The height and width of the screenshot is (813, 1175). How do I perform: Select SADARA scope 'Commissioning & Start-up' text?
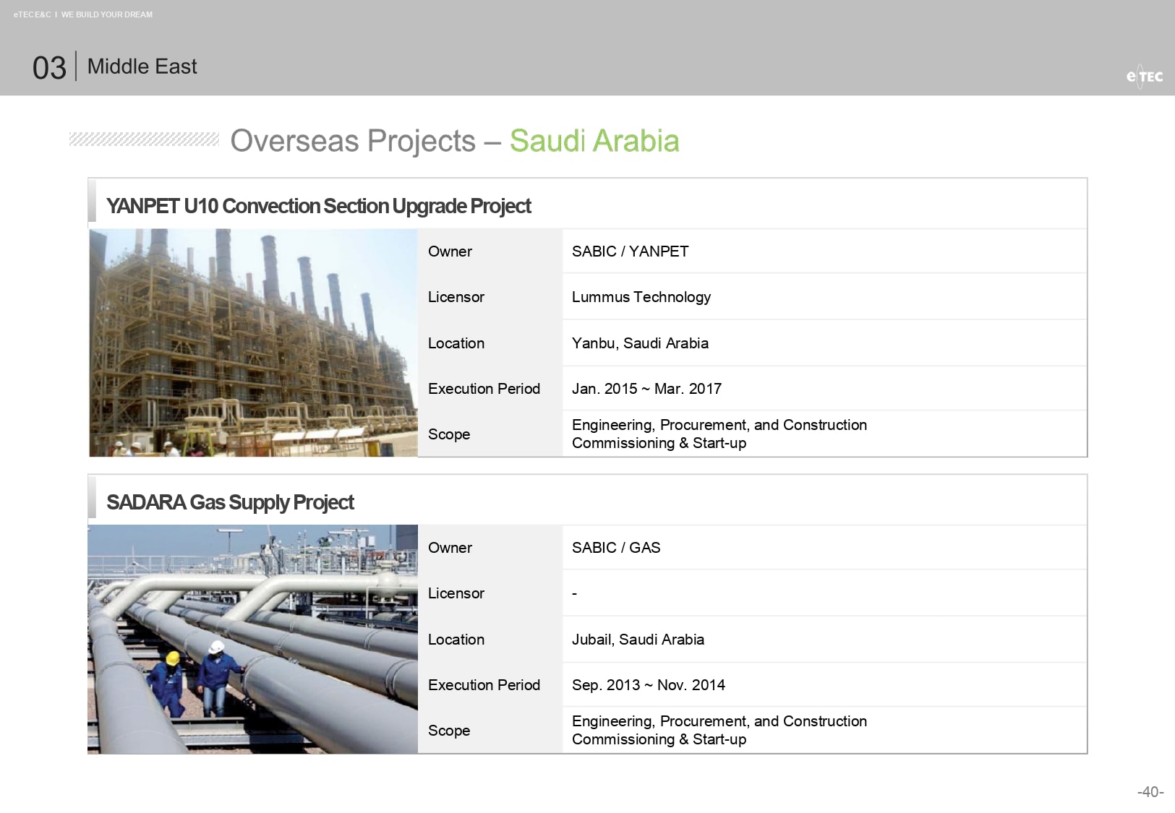659,739
